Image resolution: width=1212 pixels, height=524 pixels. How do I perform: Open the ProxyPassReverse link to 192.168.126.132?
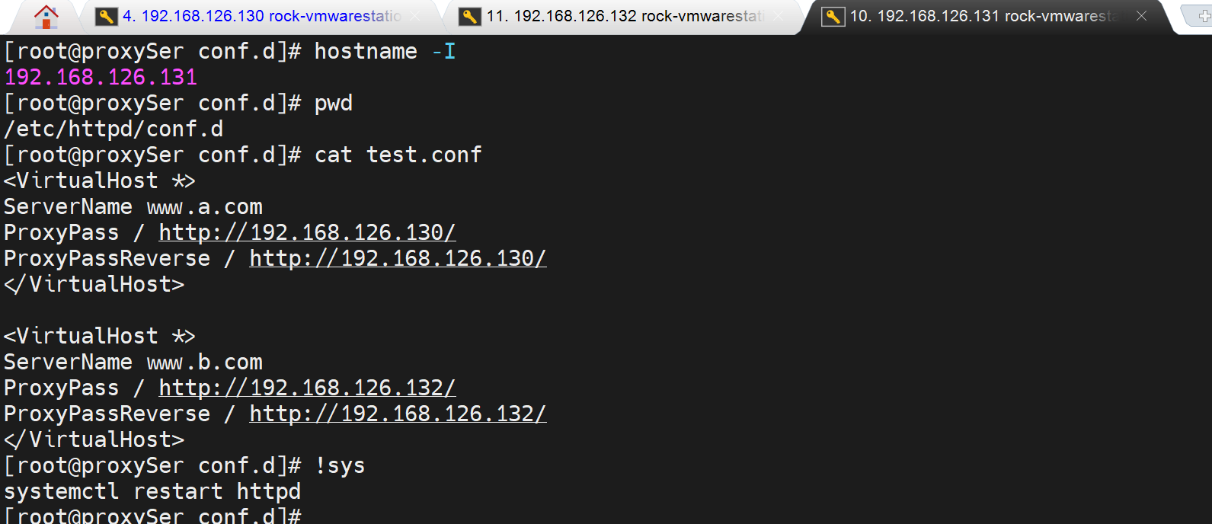(x=398, y=414)
